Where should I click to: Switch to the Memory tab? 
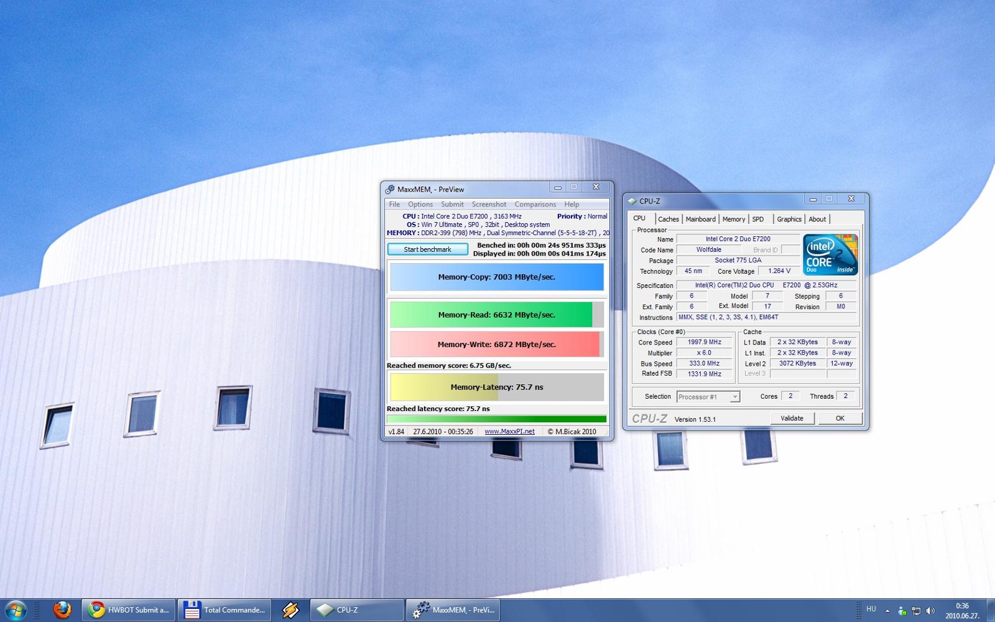pos(734,219)
